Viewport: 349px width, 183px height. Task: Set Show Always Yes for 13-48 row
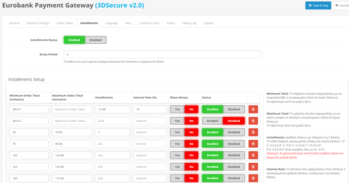(x=177, y=109)
